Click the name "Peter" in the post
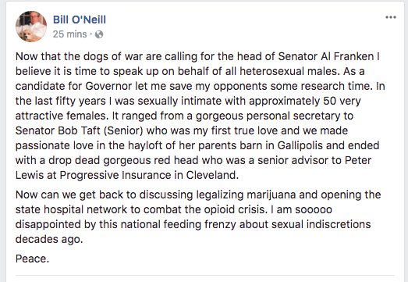Screen dimensions: 408x282 click(358, 160)
